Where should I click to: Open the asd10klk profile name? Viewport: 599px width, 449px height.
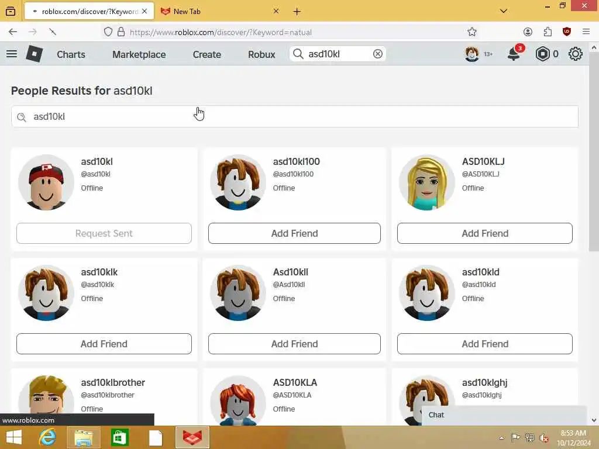pos(99,272)
